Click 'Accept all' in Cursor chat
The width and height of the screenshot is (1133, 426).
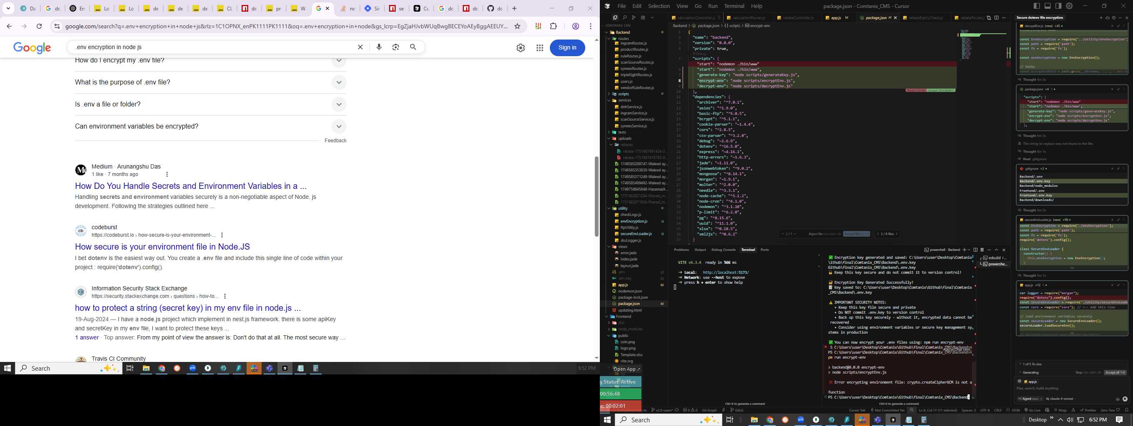1115,372
